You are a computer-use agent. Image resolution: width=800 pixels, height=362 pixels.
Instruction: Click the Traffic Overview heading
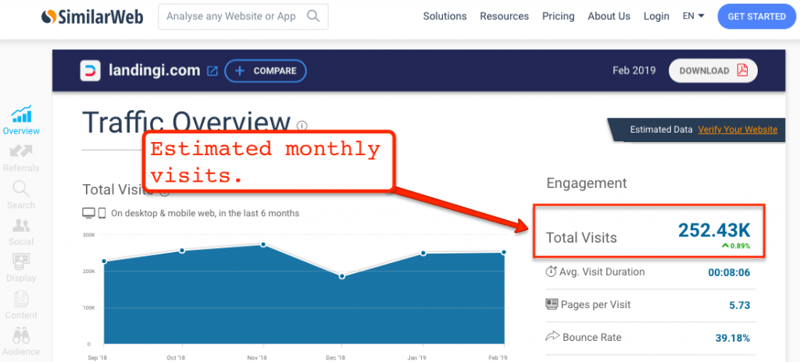[186, 122]
